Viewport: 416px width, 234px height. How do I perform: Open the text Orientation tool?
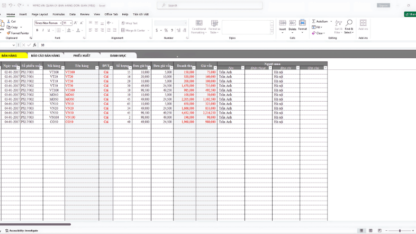[x=109, y=23]
